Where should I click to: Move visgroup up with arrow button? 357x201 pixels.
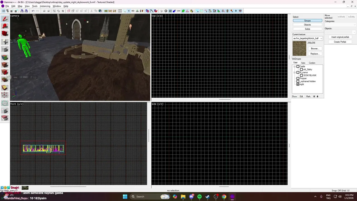(x=314, y=96)
